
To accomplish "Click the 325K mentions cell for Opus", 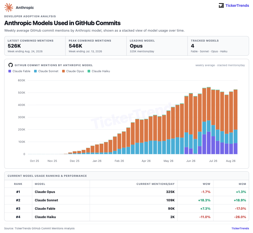I will [170, 192].
